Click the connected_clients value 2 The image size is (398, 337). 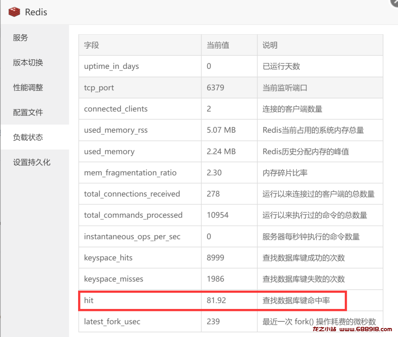pos(209,109)
